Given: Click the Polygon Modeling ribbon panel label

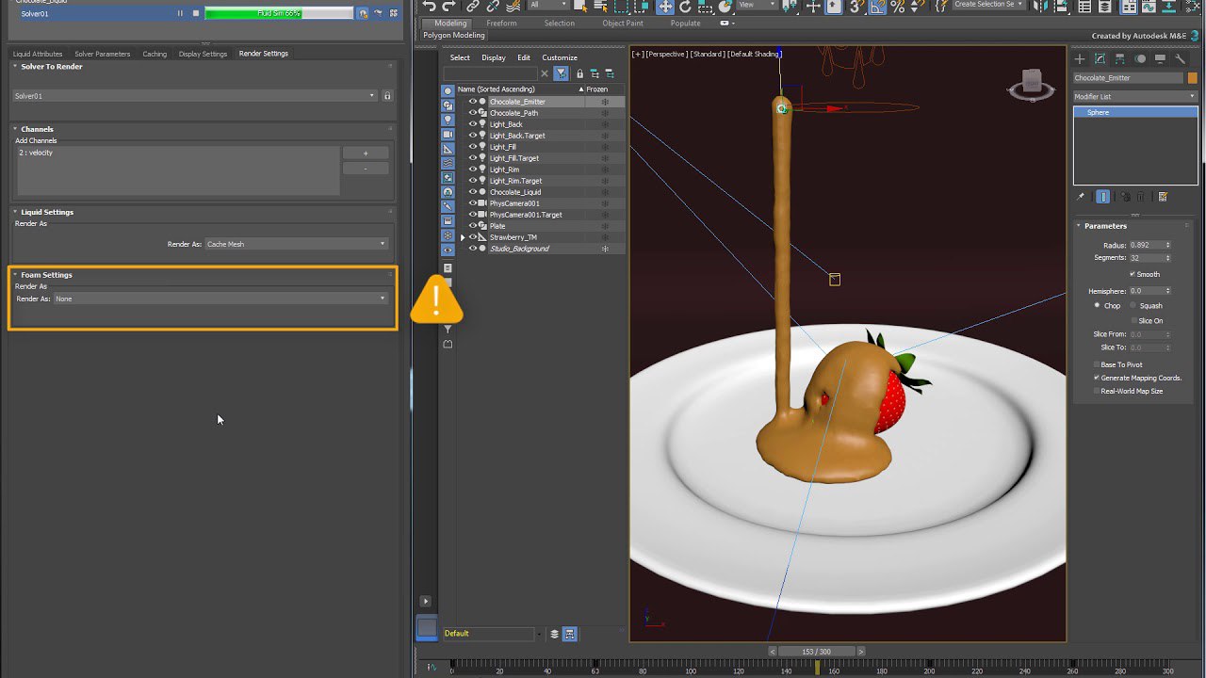Looking at the screenshot, I should click(x=454, y=36).
